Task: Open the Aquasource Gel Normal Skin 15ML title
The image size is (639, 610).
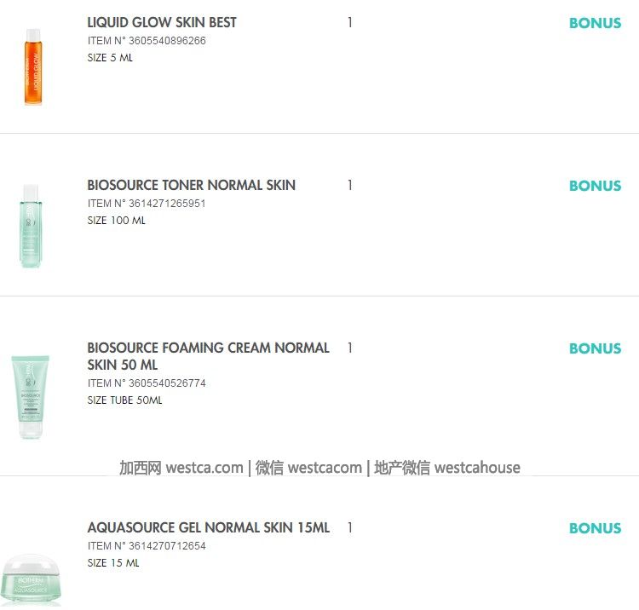Action: (208, 527)
